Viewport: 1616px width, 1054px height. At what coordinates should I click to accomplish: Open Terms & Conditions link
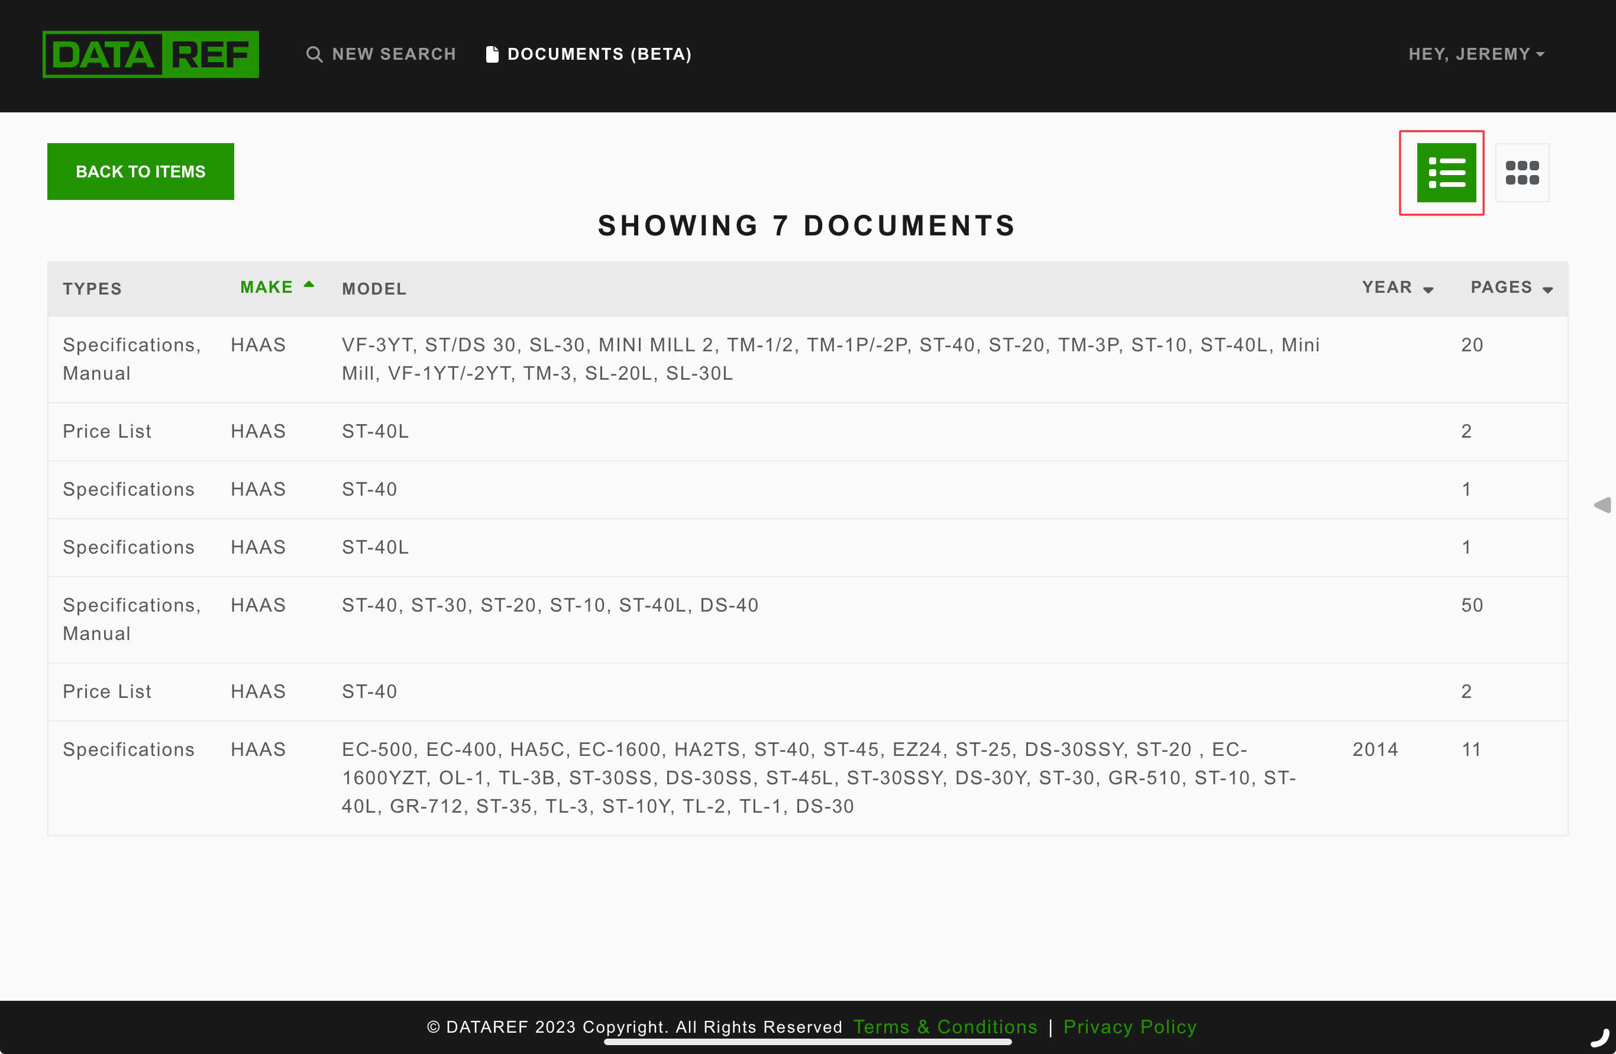point(945,1026)
